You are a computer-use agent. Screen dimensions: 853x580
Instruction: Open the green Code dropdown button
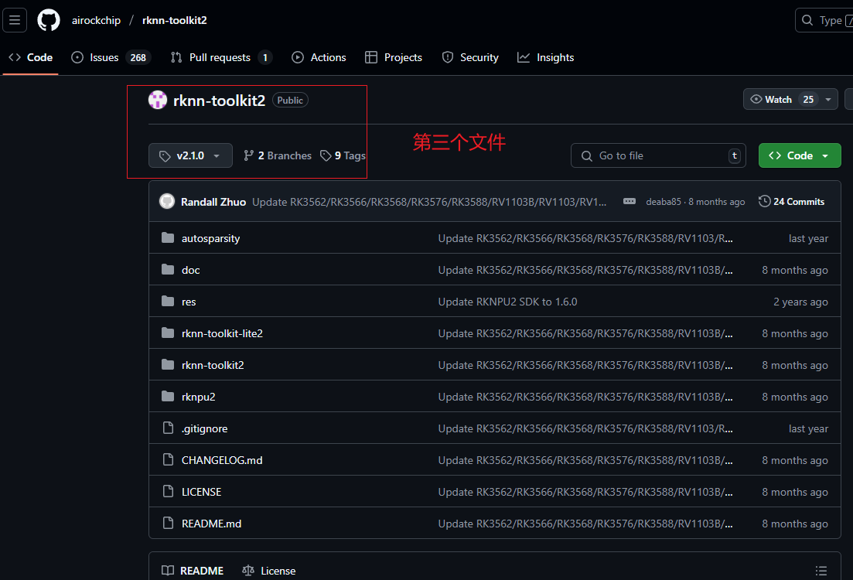click(x=800, y=155)
